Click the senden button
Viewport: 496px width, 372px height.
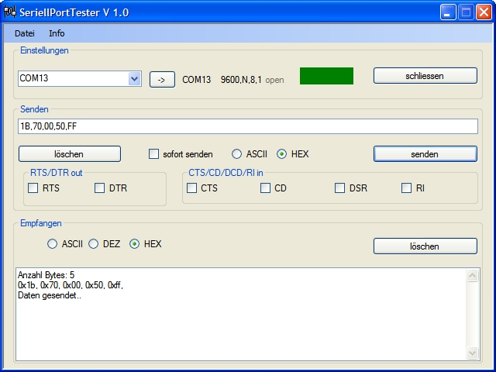(x=425, y=154)
